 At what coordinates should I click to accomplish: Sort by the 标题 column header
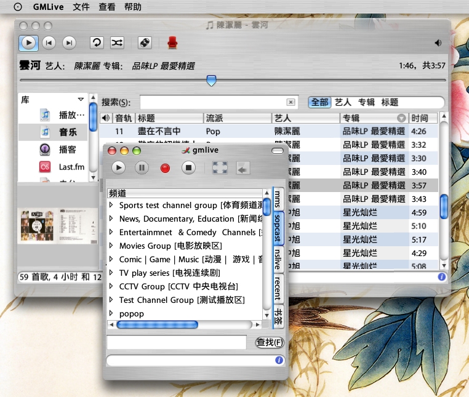click(169, 118)
